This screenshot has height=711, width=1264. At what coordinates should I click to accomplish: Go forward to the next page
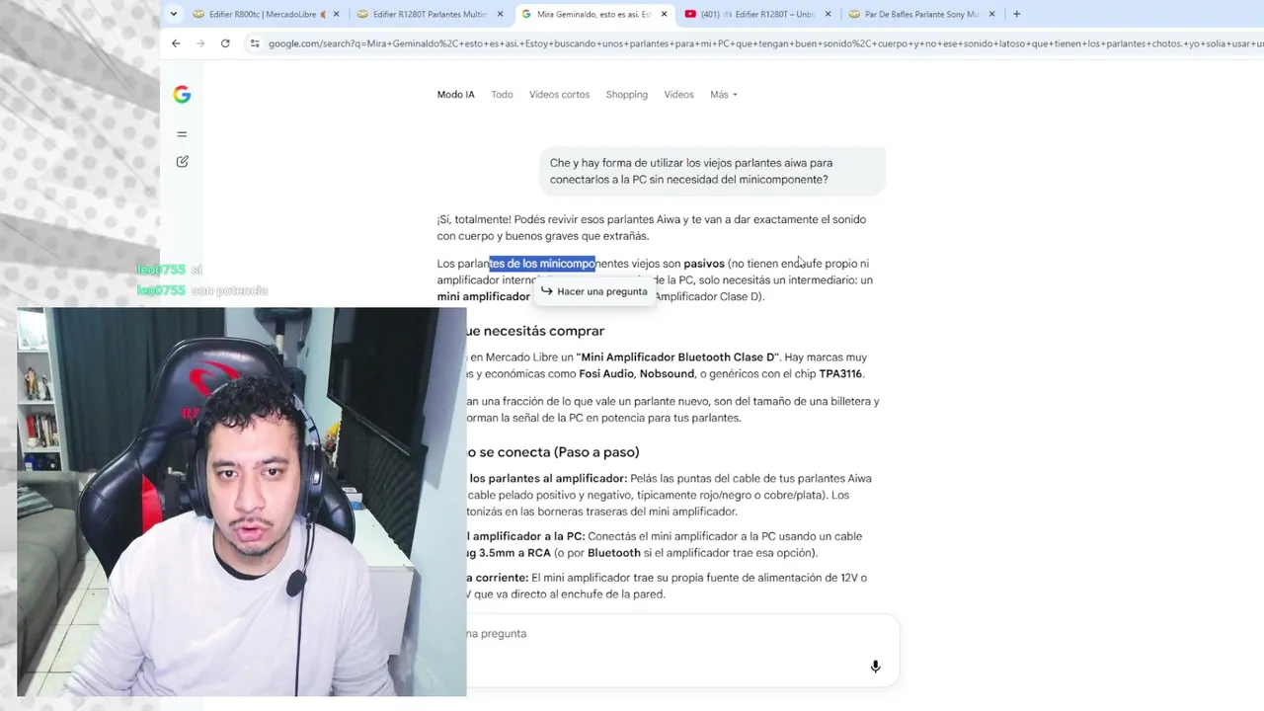200,43
